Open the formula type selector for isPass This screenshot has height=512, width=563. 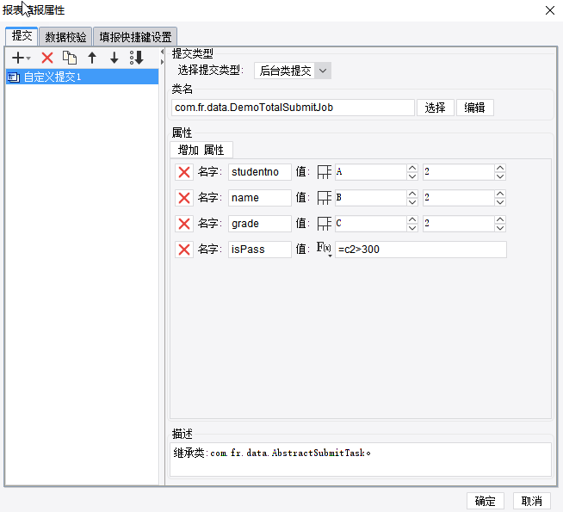(x=324, y=249)
